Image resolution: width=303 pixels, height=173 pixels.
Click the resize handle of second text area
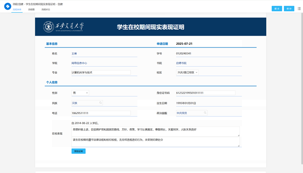click(x=239, y=145)
